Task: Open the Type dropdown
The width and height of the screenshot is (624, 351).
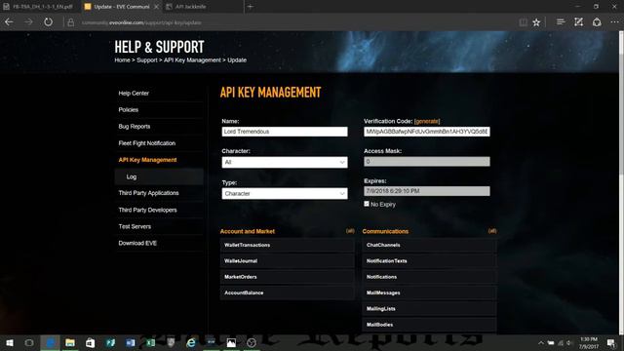Action: [x=285, y=194]
